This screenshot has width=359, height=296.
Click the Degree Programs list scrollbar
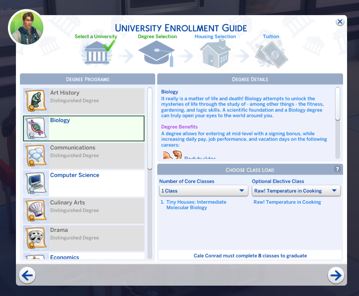click(150, 128)
